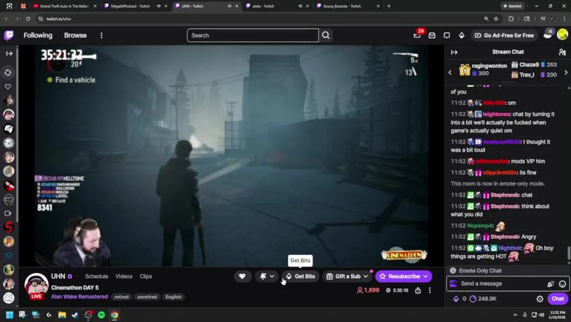Open the Spotify icon in taskbar

point(101,315)
